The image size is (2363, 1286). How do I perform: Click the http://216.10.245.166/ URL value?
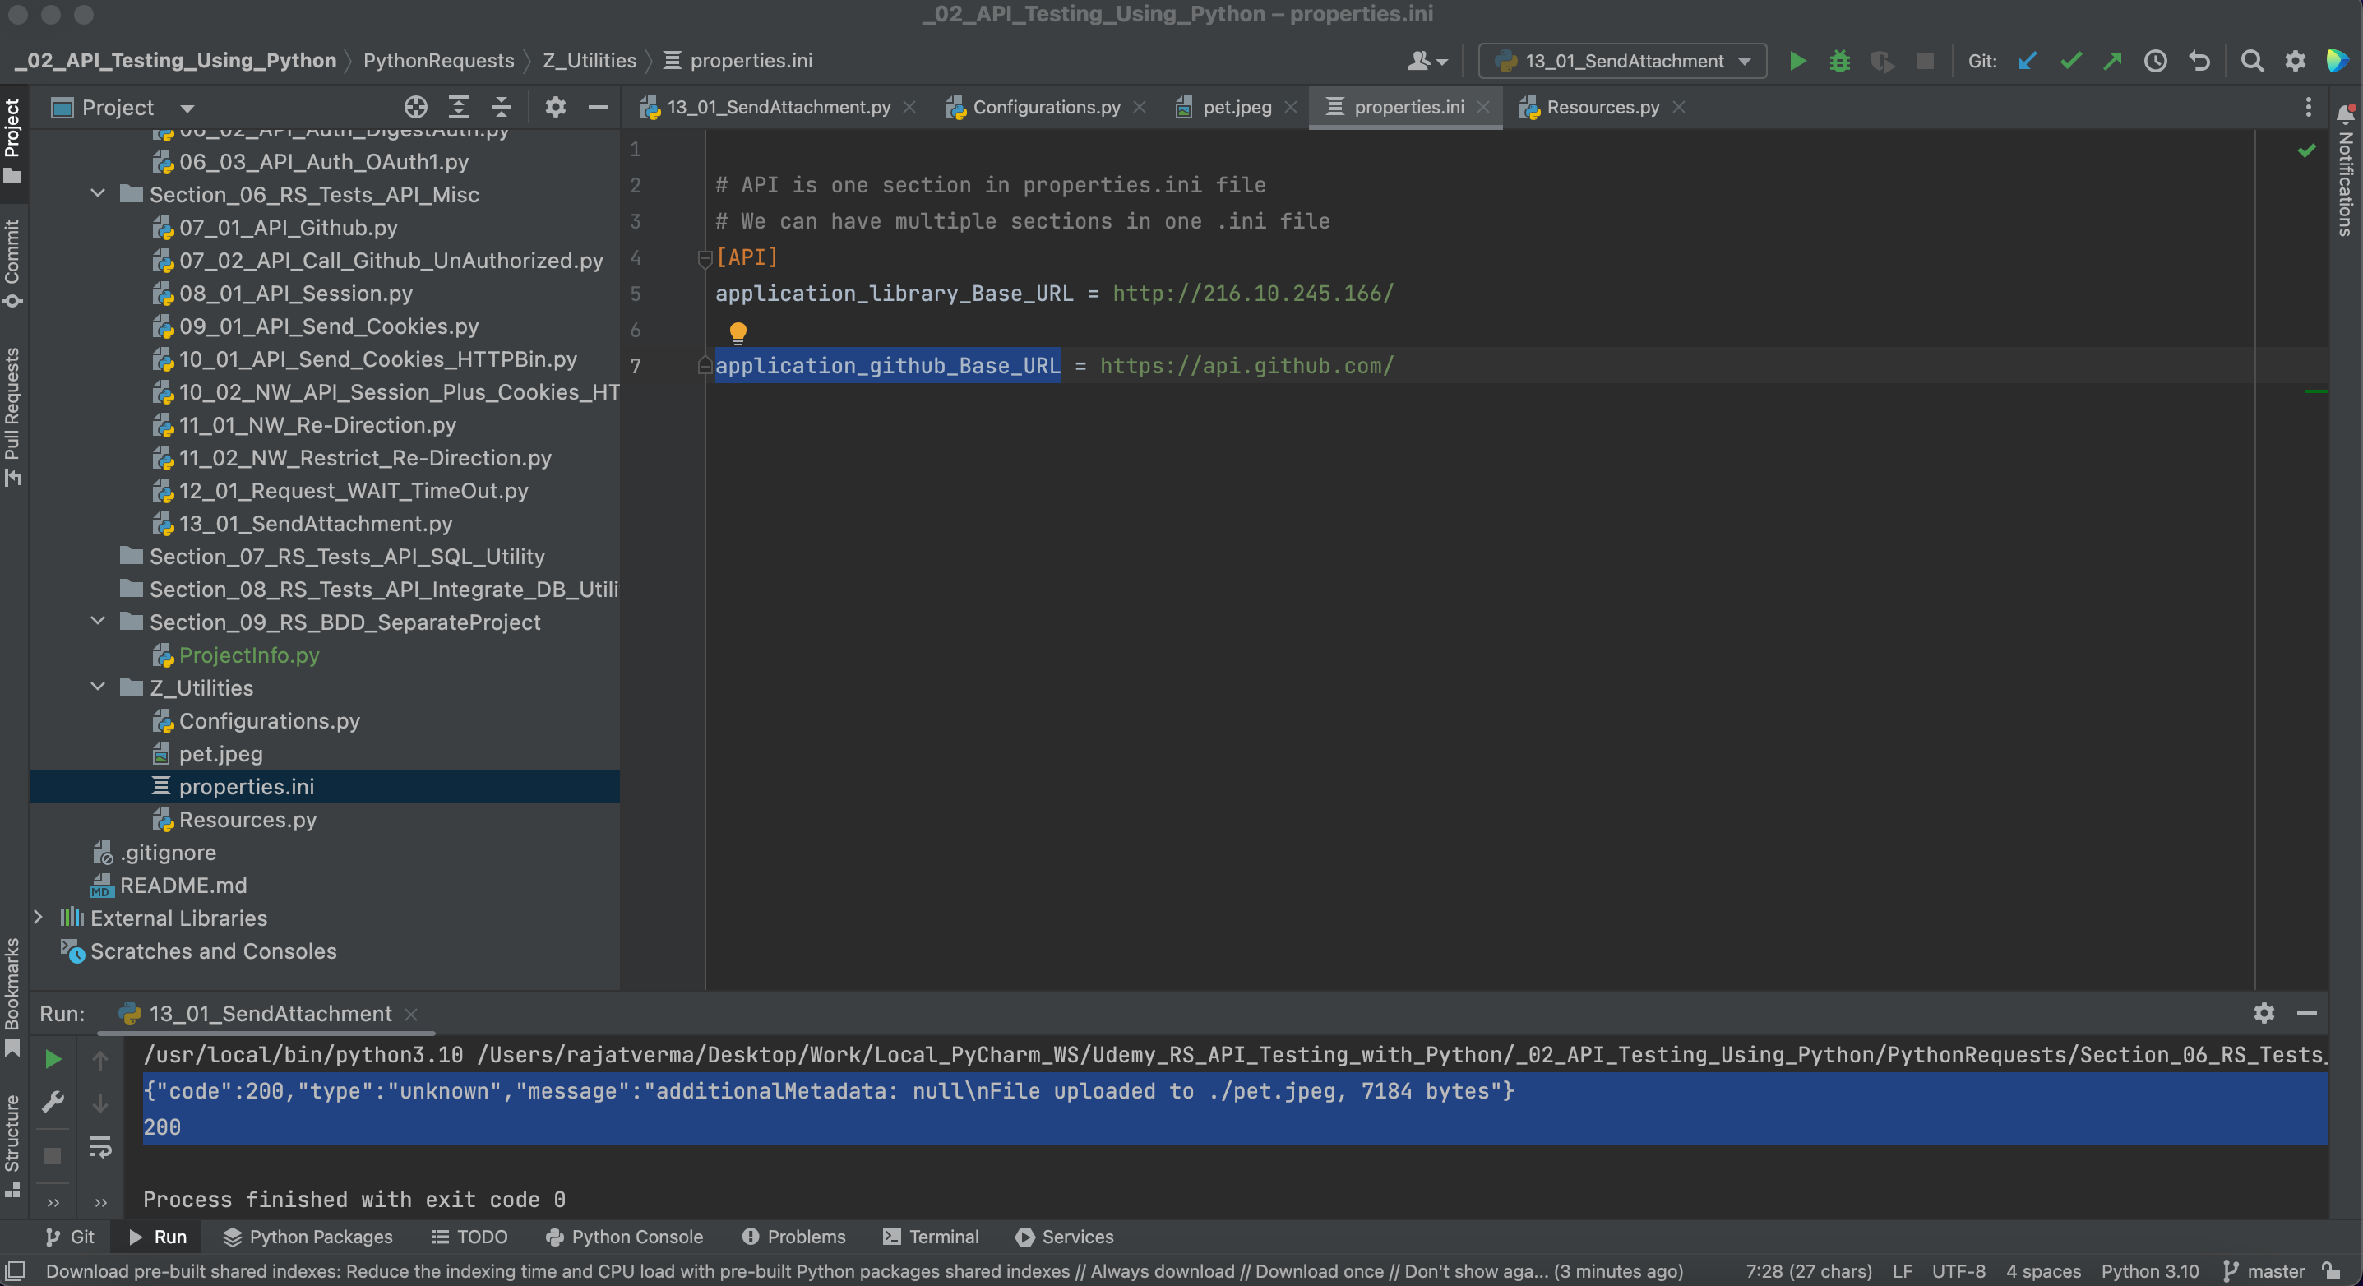(x=1253, y=294)
